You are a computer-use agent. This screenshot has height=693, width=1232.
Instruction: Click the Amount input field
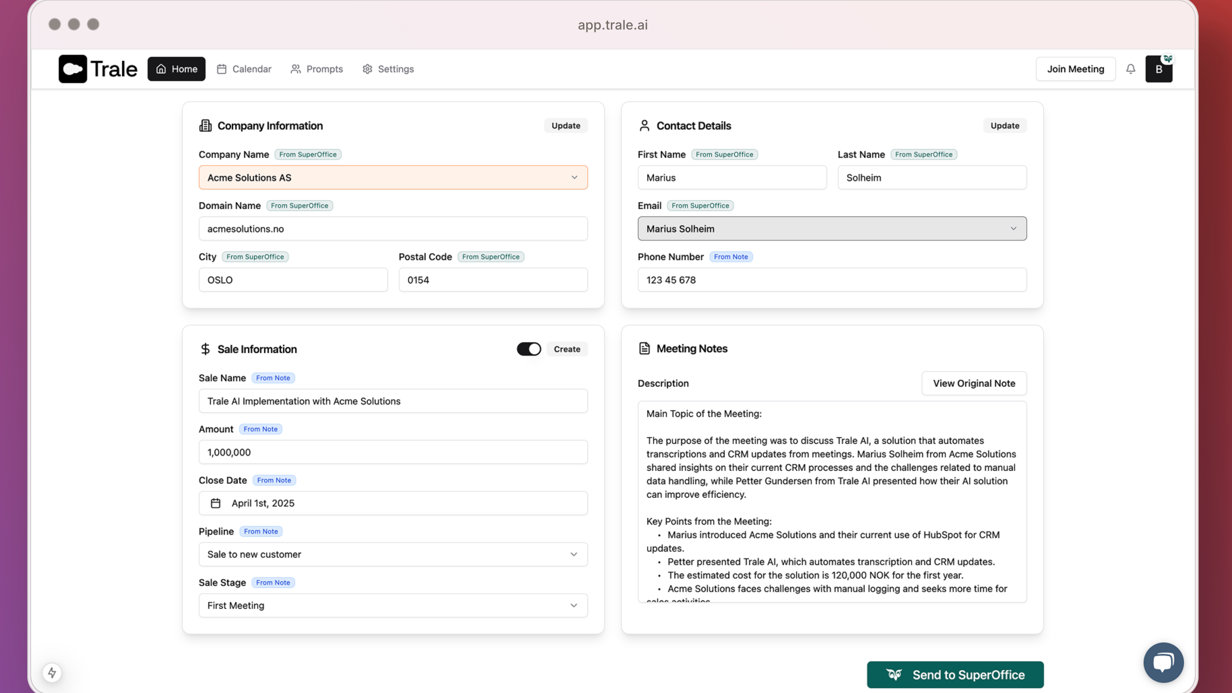(x=393, y=452)
